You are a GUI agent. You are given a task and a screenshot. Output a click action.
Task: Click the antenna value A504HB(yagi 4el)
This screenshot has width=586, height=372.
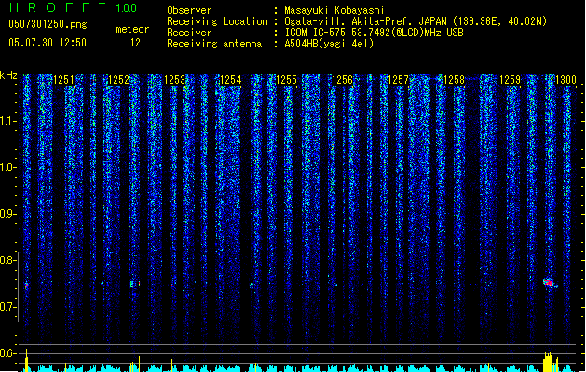coord(329,44)
